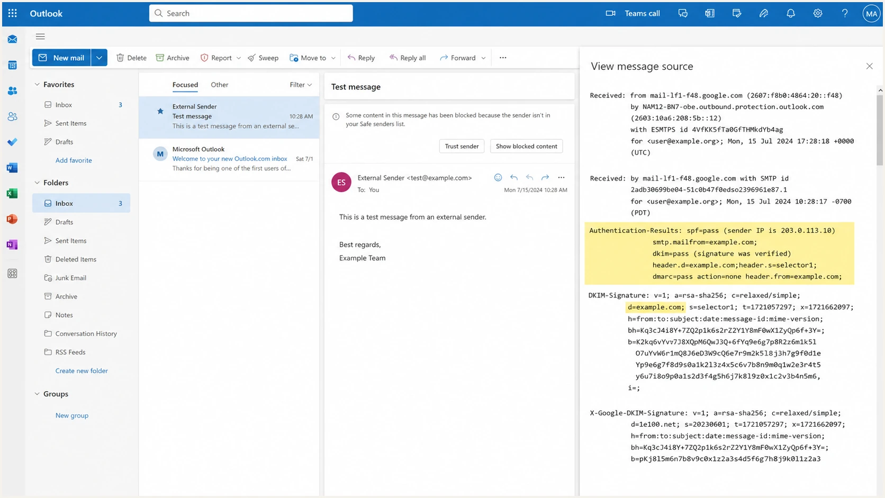Add reaction with smiley icon

point(498,178)
